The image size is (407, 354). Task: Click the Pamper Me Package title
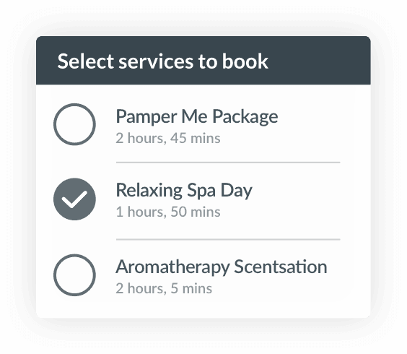pyautogui.click(x=197, y=117)
